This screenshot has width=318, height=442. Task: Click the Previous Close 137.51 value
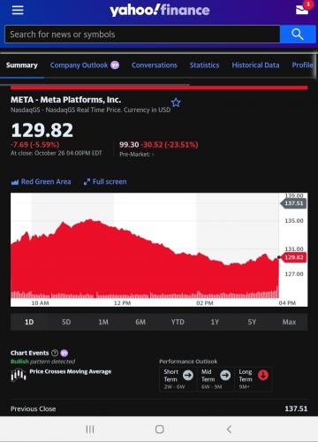(296, 409)
